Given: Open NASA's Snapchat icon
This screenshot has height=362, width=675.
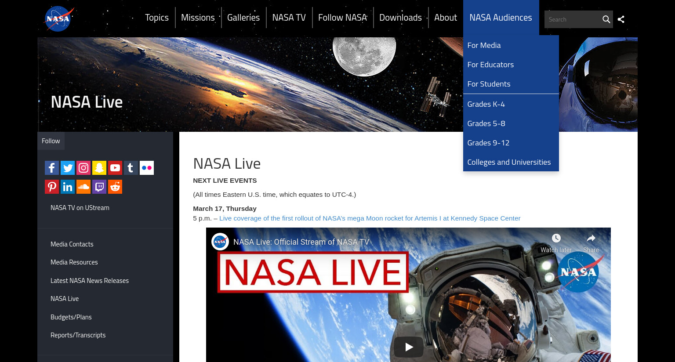Looking at the screenshot, I should tap(99, 168).
